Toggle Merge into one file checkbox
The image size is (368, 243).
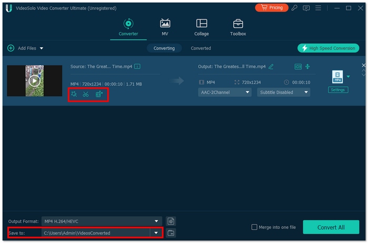tap(254, 227)
